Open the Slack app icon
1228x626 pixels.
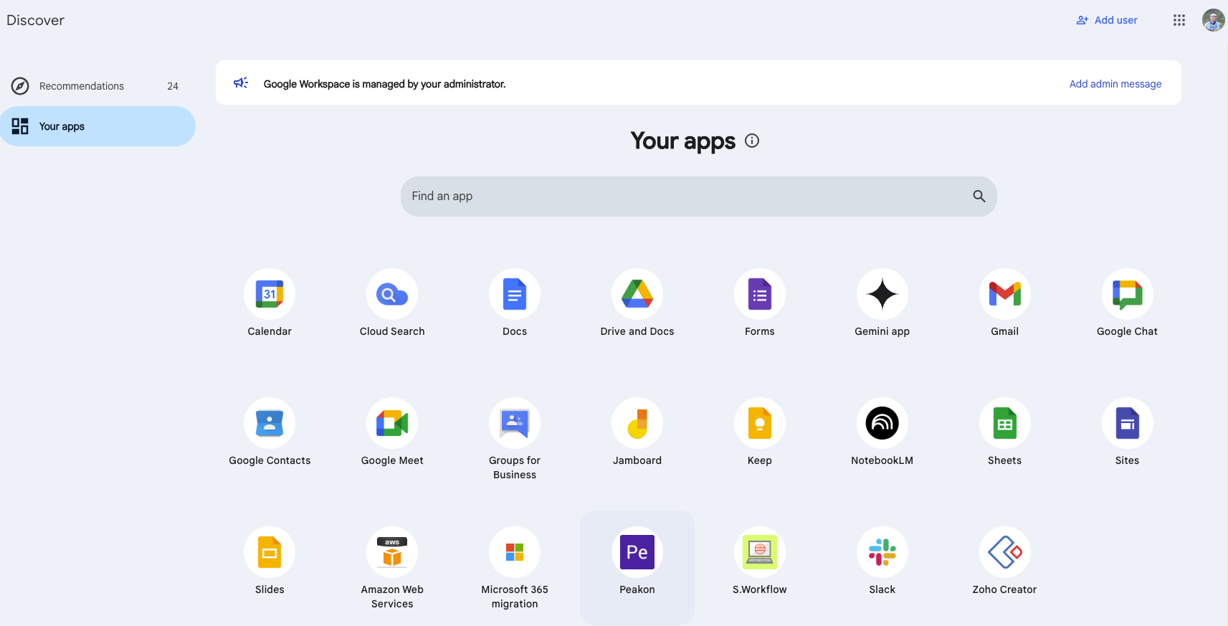click(882, 552)
